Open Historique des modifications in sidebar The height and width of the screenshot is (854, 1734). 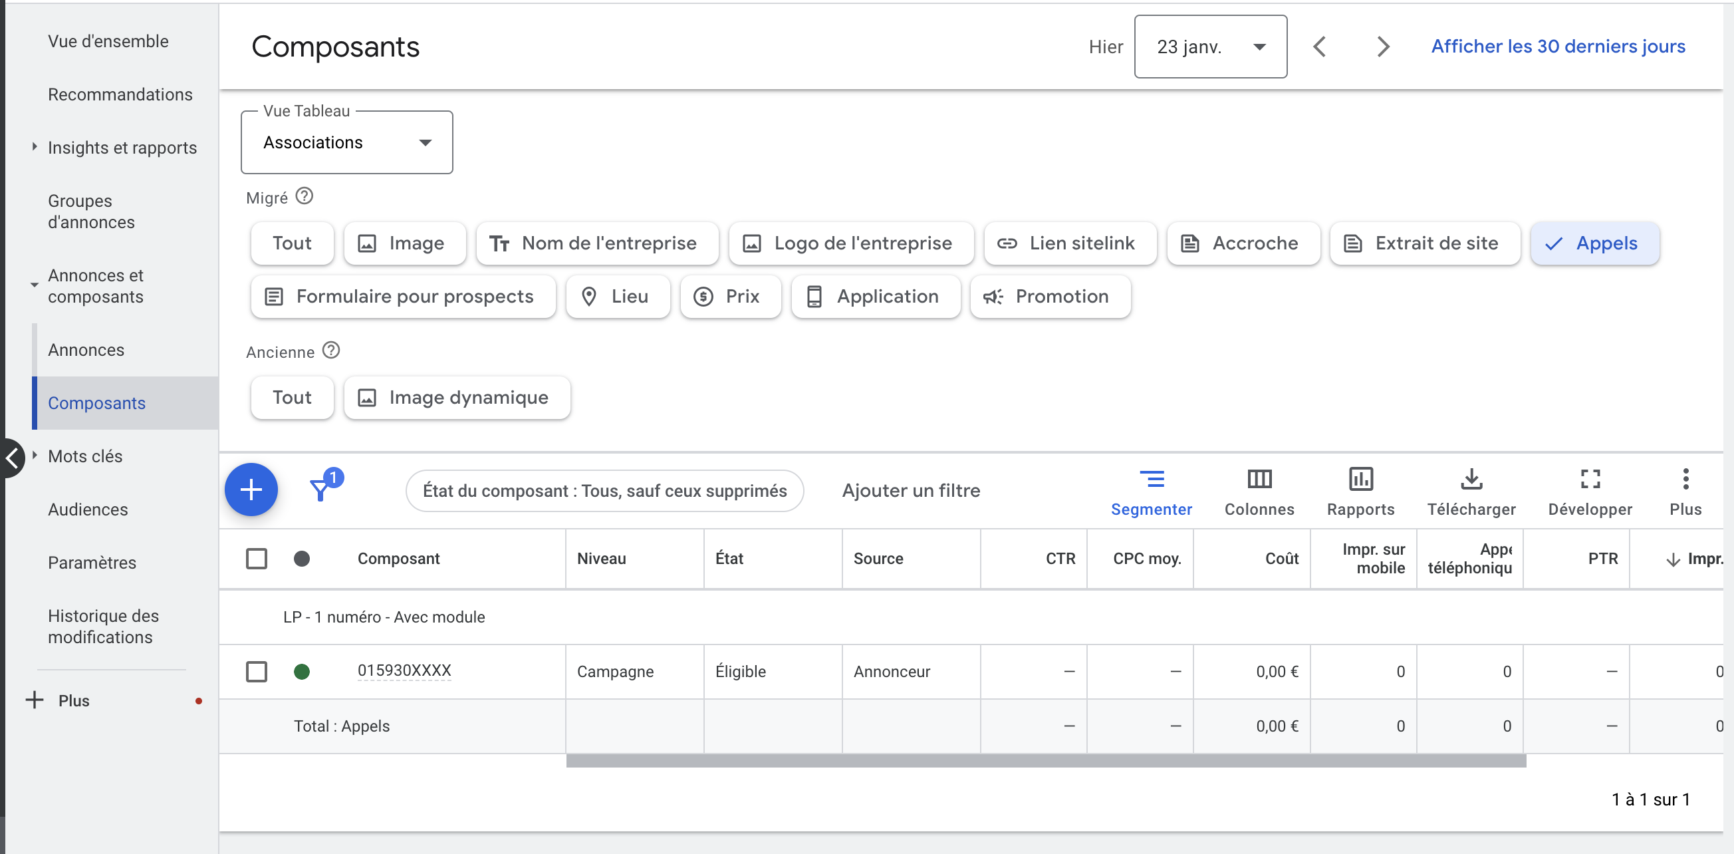point(103,627)
